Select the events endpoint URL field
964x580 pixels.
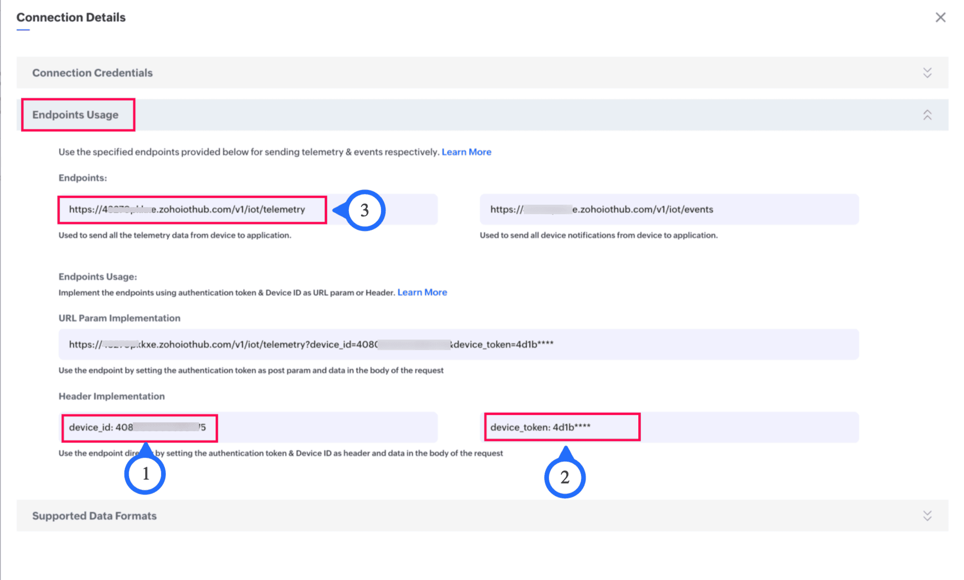[668, 209]
